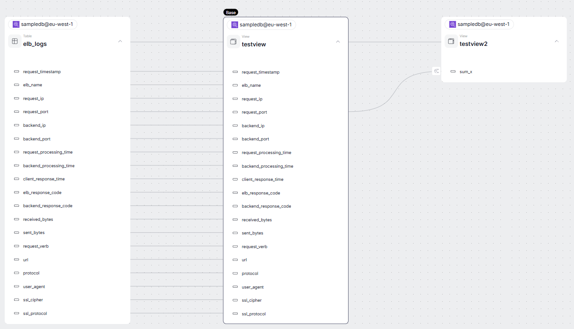The width and height of the screenshot is (574, 329).
Task: Click the Athena icon in elb_logs database badge
Action: pos(16,25)
